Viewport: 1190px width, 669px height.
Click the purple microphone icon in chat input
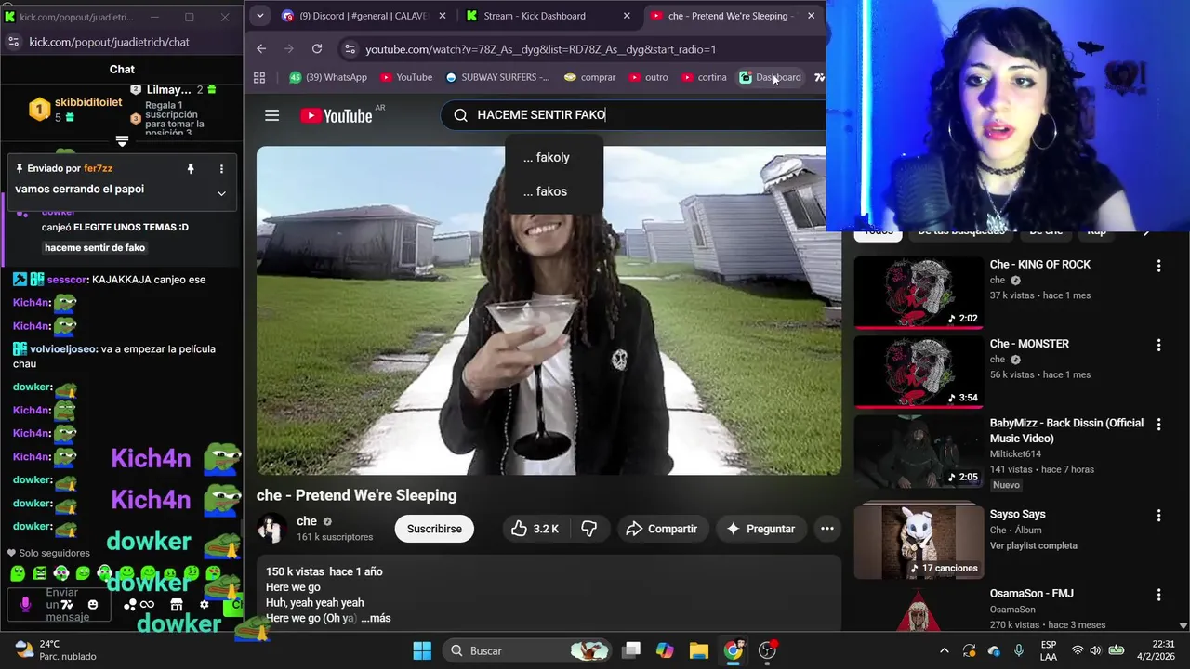point(25,605)
